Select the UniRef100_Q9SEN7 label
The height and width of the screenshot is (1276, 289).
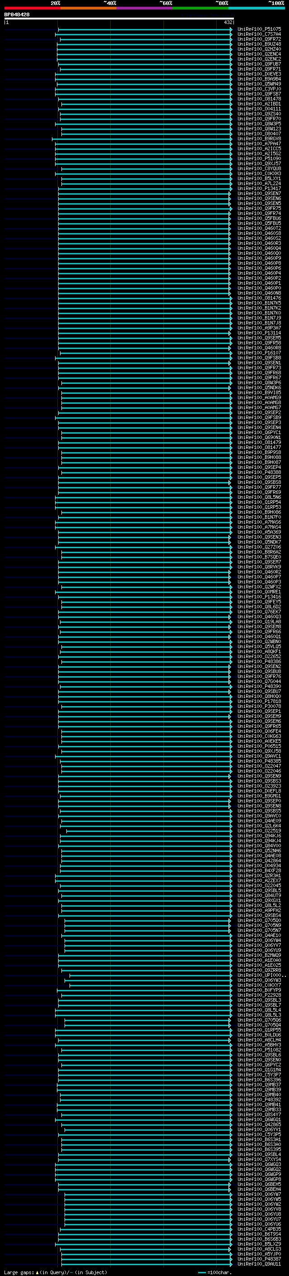coord(259,193)
